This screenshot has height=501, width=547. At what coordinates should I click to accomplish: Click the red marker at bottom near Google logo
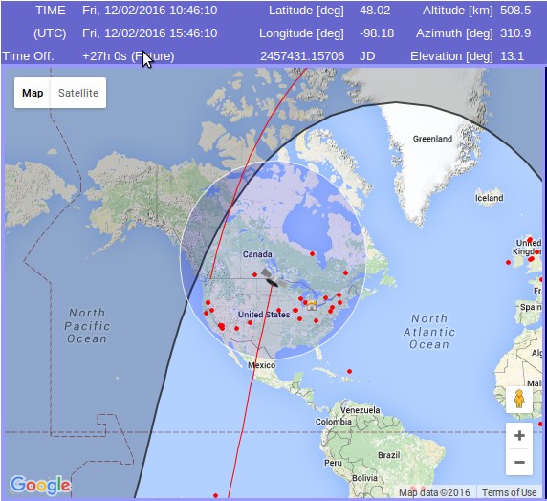point(215,495)
